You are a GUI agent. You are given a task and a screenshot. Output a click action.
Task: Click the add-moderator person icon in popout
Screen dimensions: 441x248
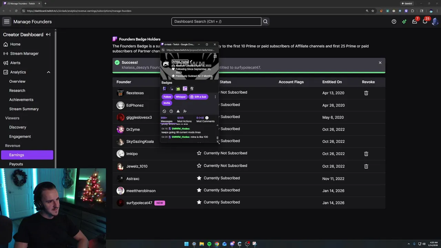[x=185, y=111]
